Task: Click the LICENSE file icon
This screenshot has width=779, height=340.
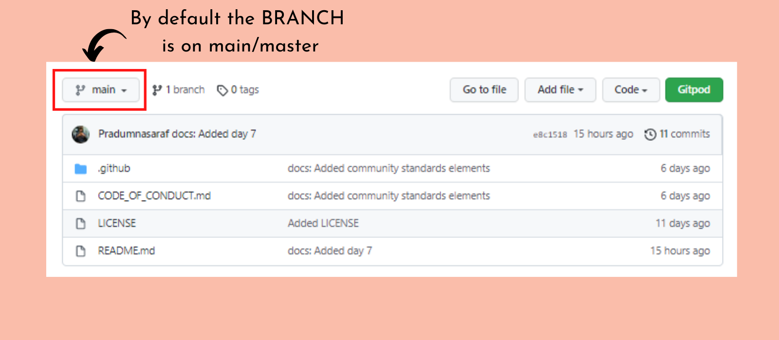Action: [x=81, y=223]
